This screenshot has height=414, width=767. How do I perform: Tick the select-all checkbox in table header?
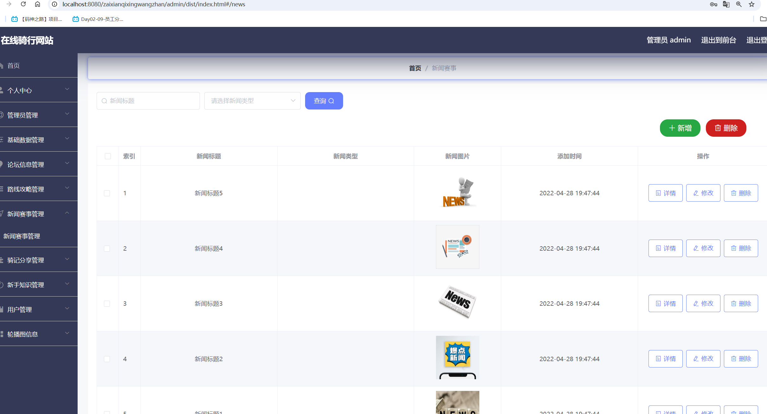108,156
